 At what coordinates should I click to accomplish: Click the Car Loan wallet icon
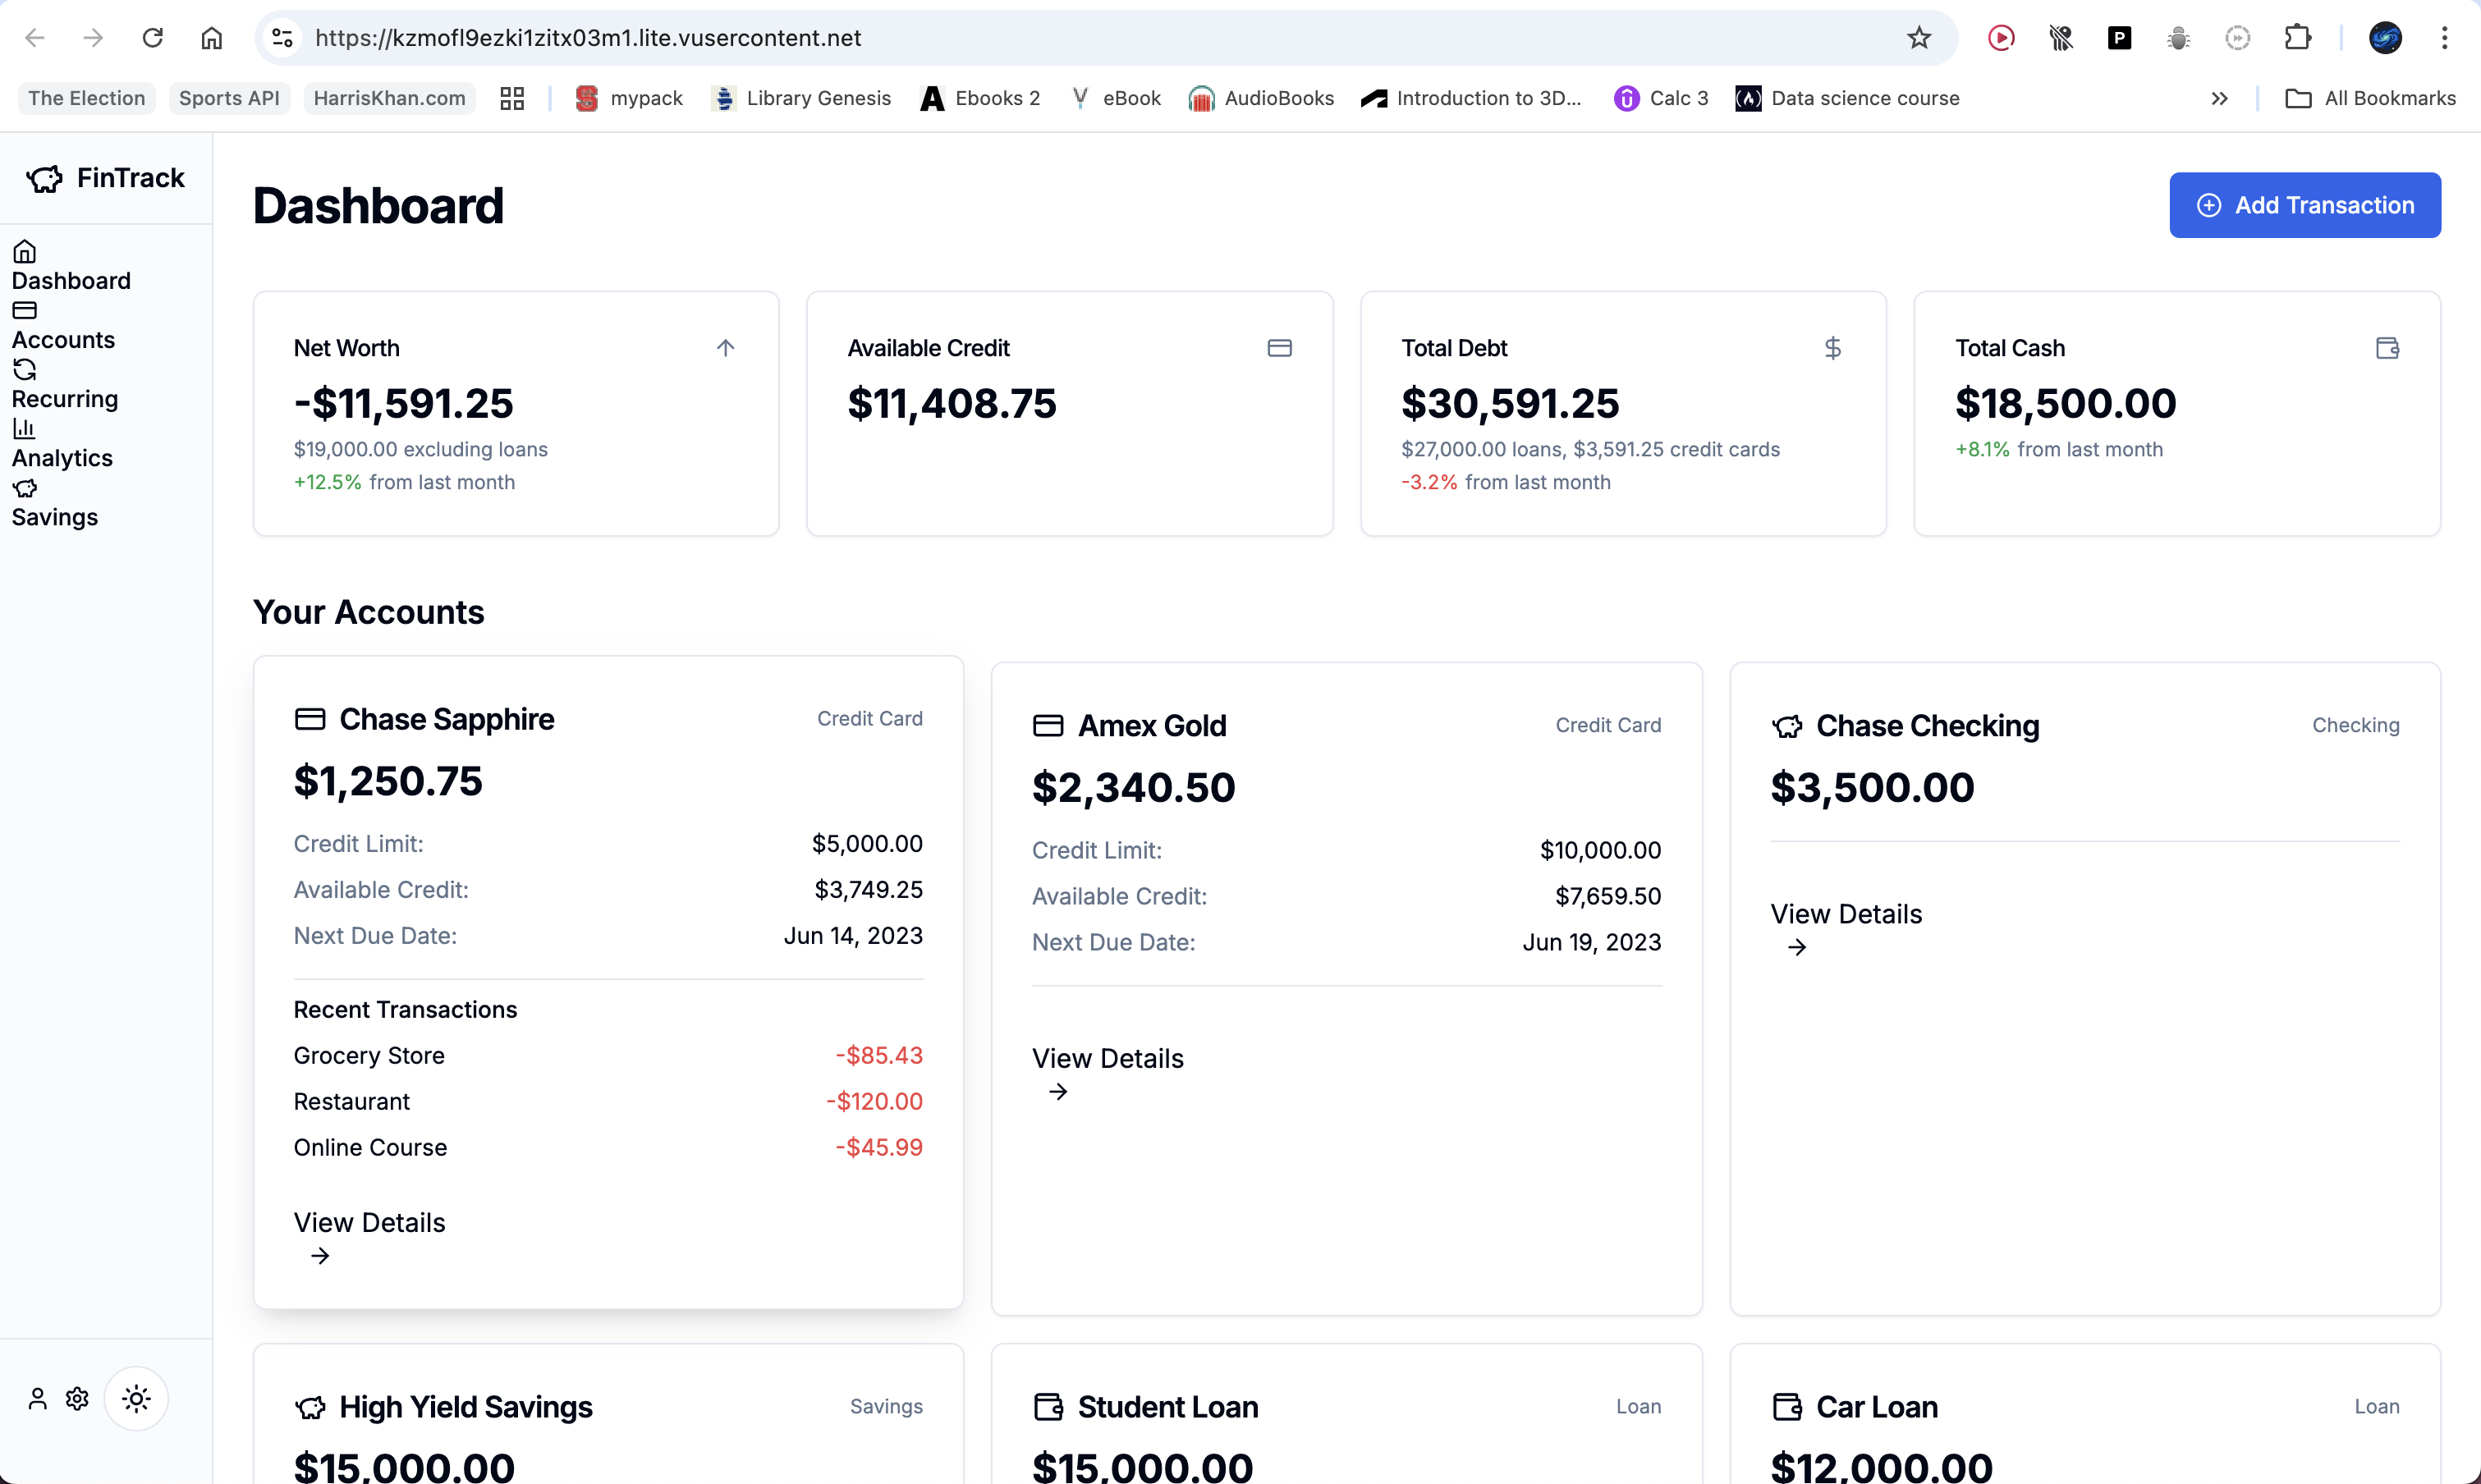pos(1787,1407)
